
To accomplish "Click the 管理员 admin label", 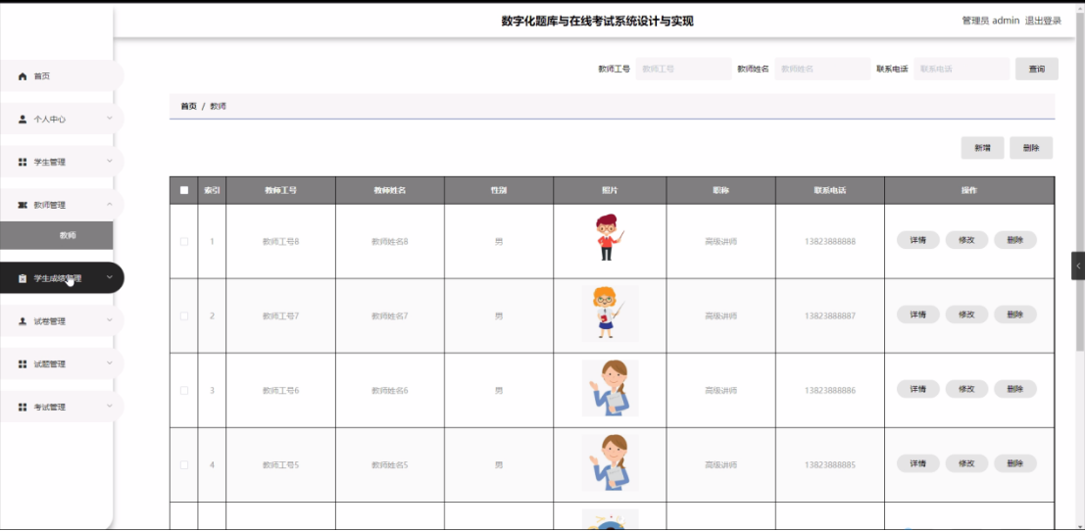I will pyautogui.click(x=990, y=21).
